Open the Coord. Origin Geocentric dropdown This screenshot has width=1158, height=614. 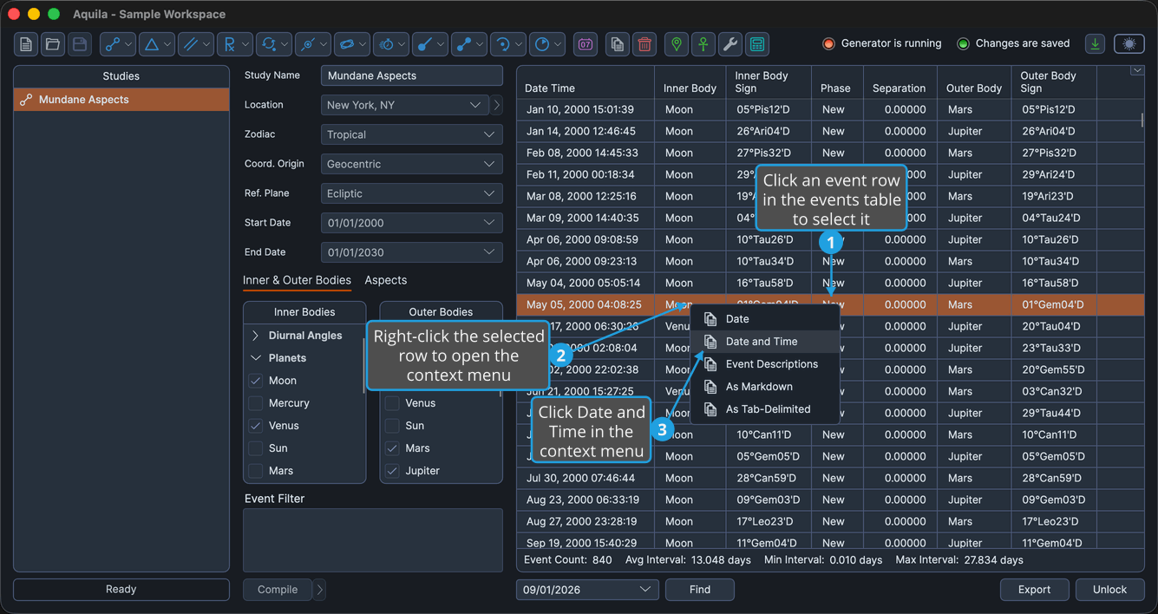pos(411,164)
